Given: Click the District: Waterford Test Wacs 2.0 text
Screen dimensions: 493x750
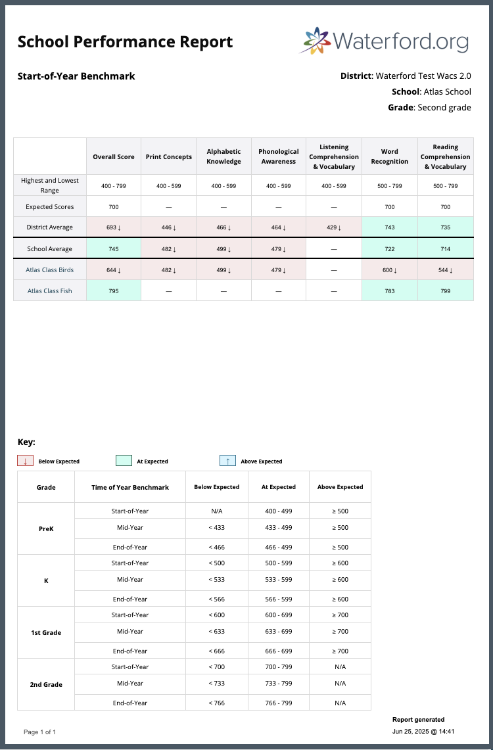Looking at the screenshot, I should 406,76.
